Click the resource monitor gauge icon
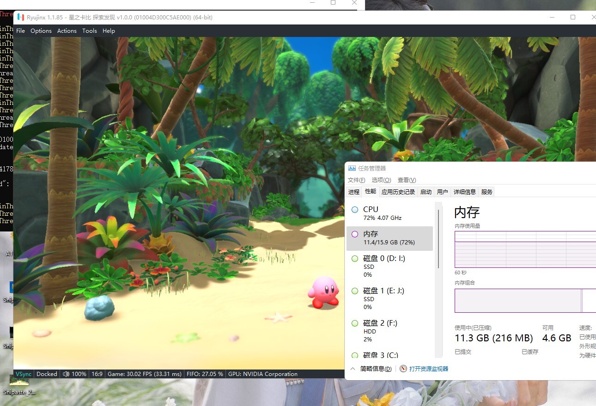Image resolution: width=596 pixels, height=406 pixels. click(403, 369)
